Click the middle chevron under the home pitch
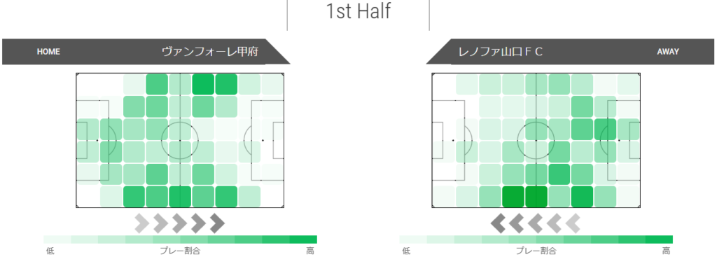717x257 pixels. click(180, 223)
